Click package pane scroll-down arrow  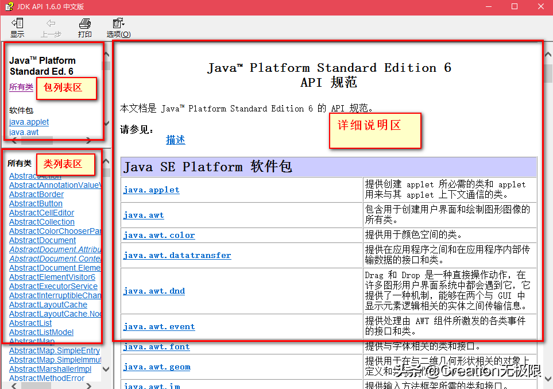pos(106,123)
